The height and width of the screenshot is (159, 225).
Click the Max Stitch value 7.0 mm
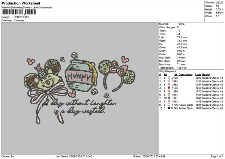[x=181, y=57]
